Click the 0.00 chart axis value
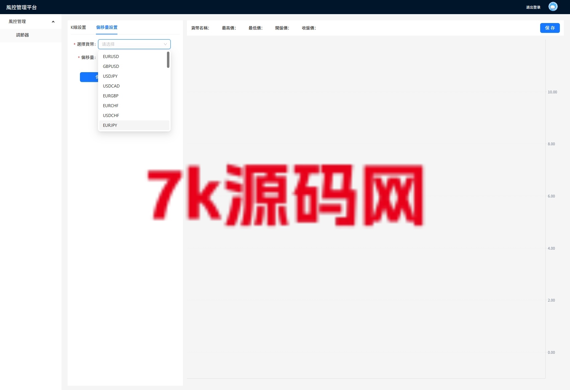This screenshot has width=570, height=390. point(551,353)
